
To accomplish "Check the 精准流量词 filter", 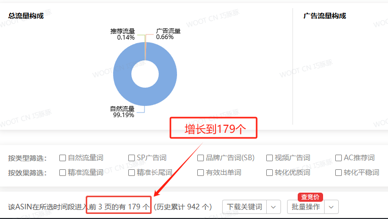I will coord(63,173).
